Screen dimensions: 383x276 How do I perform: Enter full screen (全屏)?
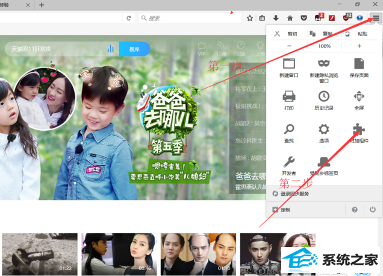(x=359, y=100)
